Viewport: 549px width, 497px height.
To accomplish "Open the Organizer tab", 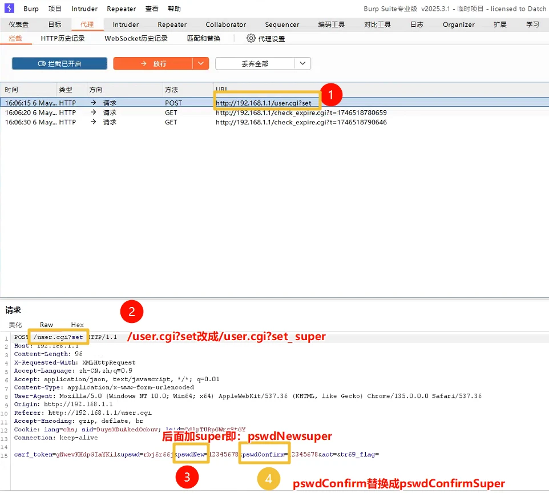I will tap(459, 25).
